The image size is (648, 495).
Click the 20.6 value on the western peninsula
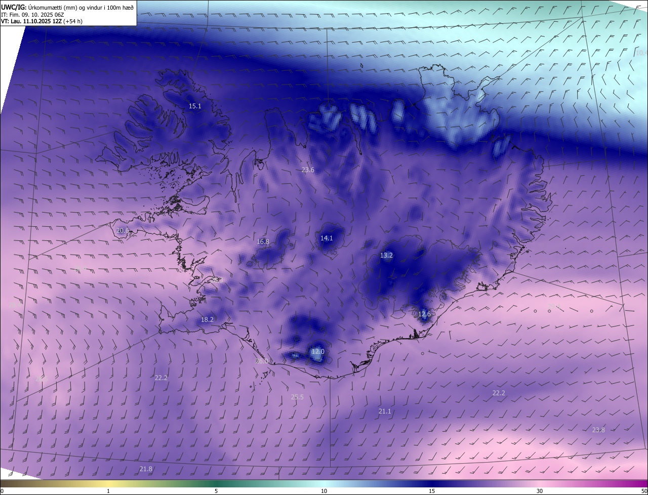click(123, 231)
